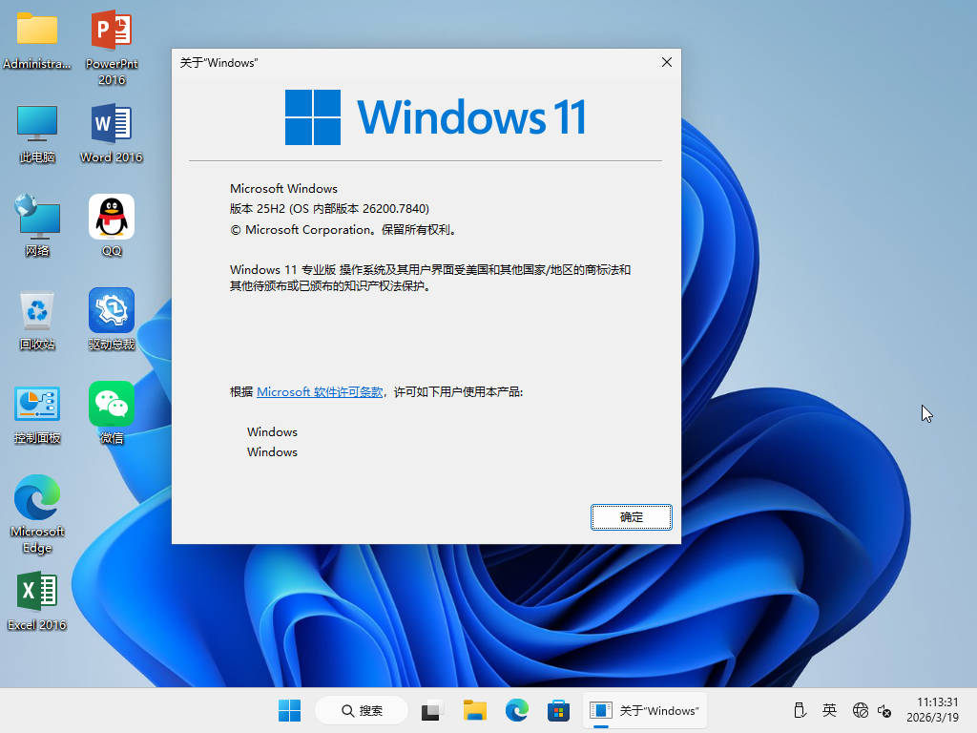Viewport: 977px width, 733px height.
Task: Select the Excel 2016 desktop shortcut
Action: click(37, 592)
